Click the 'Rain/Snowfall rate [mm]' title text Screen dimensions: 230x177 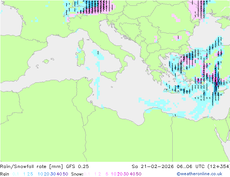(x=32, y=167)
